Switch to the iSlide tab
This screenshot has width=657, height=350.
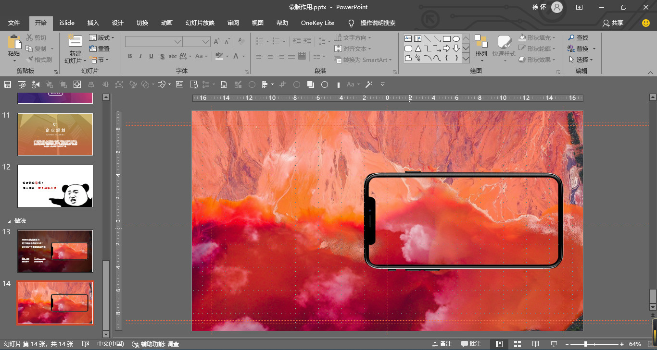point(67,23)
